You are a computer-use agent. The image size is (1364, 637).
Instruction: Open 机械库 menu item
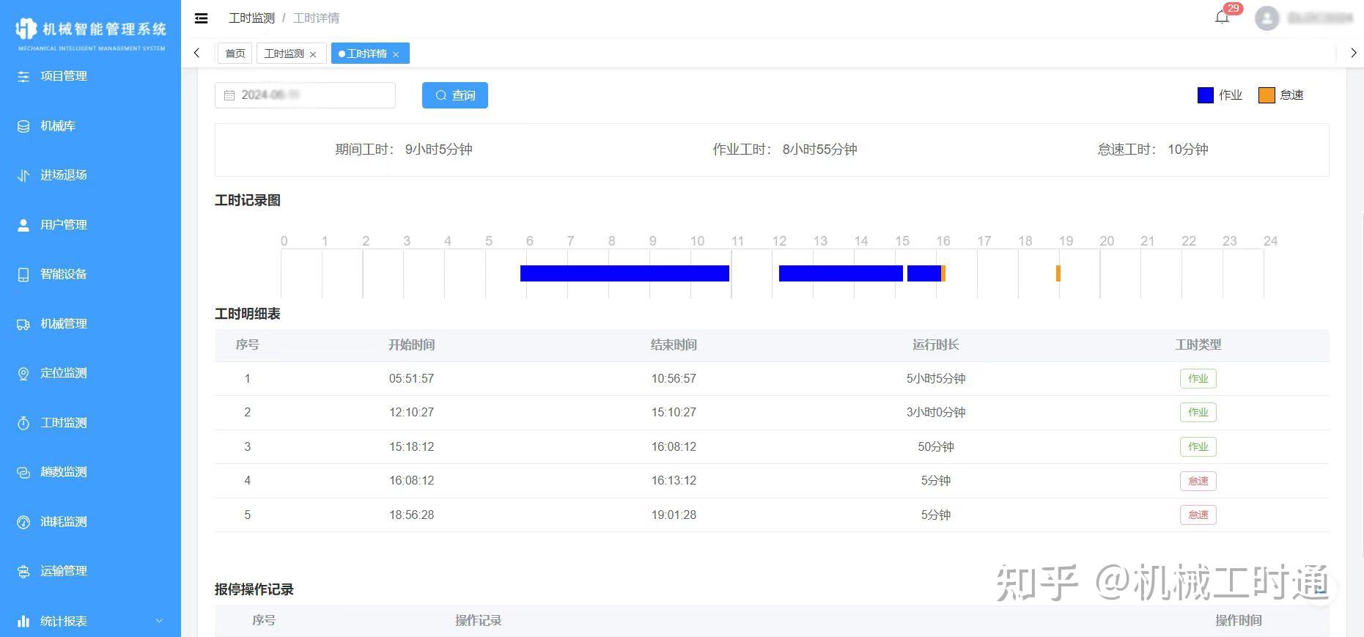coord(58,126)
